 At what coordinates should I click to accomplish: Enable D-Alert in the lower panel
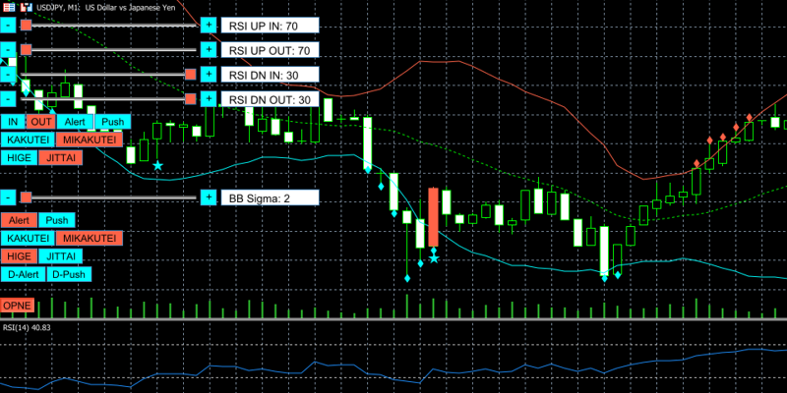(x=24, y=274)
